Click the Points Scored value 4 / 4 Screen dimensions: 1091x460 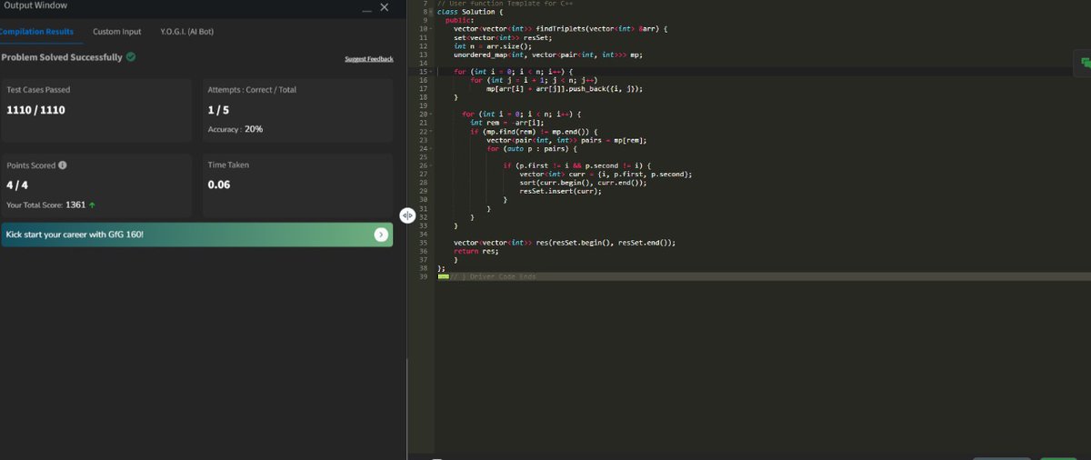point(18,185)
